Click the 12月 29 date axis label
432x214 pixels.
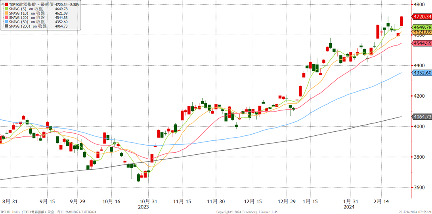point(287,202)
